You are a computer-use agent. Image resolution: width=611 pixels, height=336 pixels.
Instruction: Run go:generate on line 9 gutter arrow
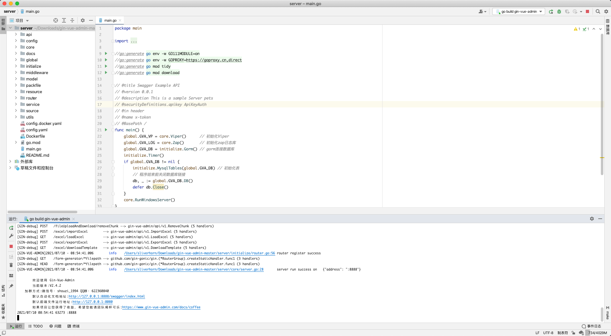[106, 53]
